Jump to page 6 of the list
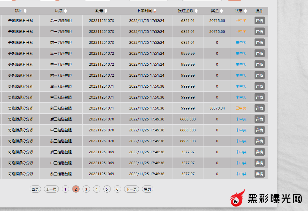 tap(117, 189)
